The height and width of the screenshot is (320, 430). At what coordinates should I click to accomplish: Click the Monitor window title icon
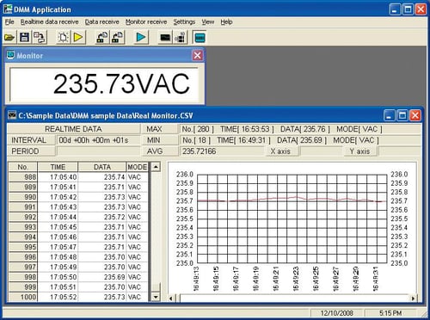click(x=10, y=55)
